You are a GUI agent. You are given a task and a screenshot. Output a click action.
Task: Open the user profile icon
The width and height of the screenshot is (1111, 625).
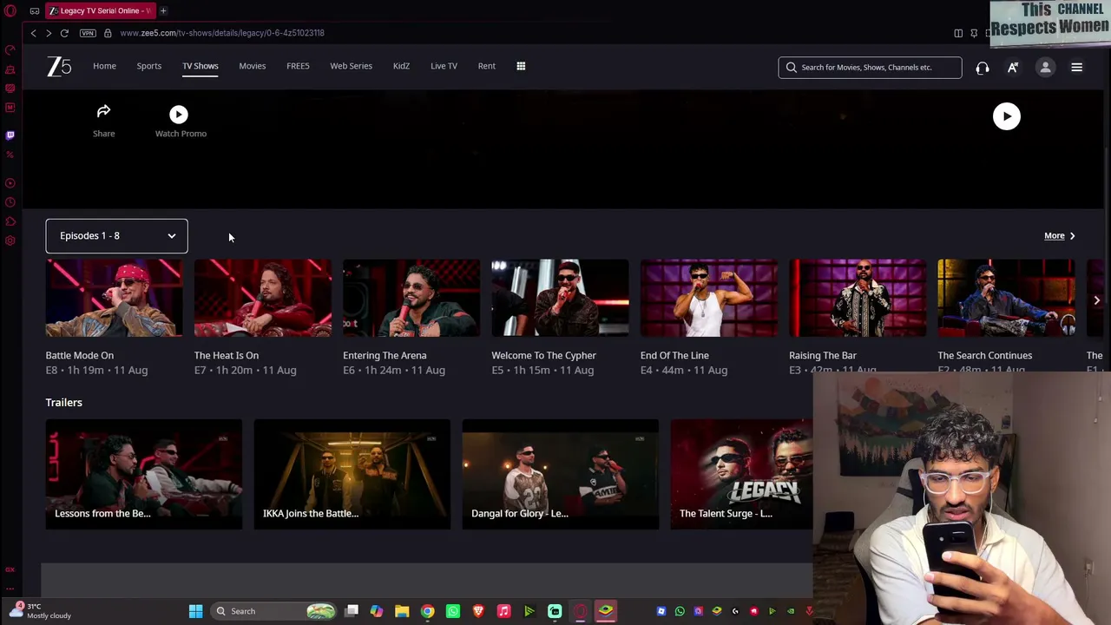(x=1045, y=68)
